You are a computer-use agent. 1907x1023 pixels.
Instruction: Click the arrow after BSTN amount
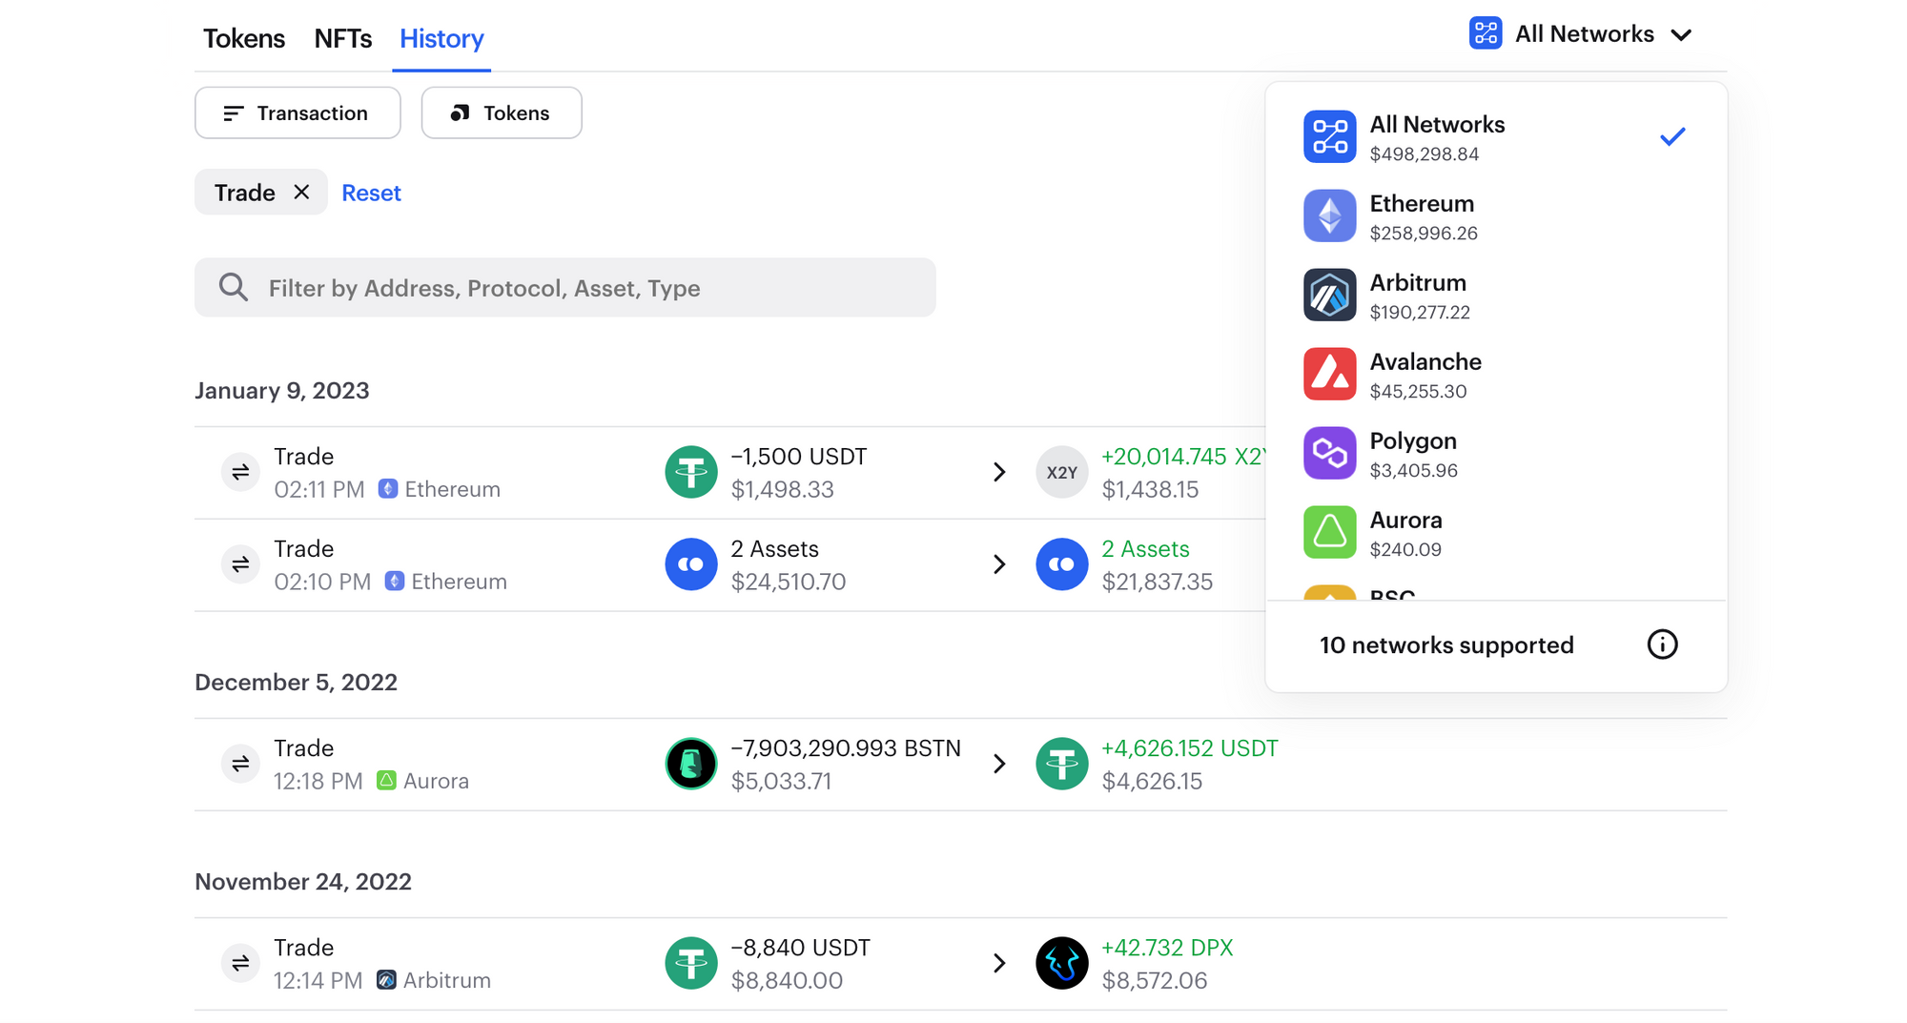coord(999,764)
